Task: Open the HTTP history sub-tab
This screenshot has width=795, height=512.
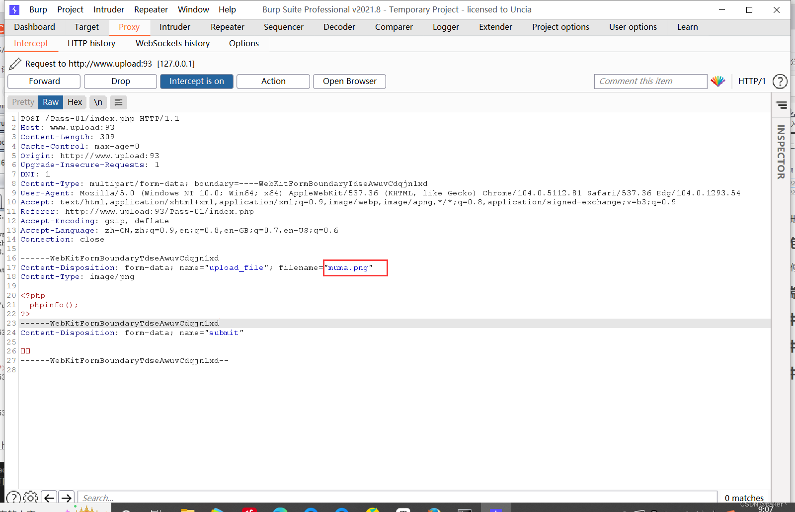Action: [91, 44]
